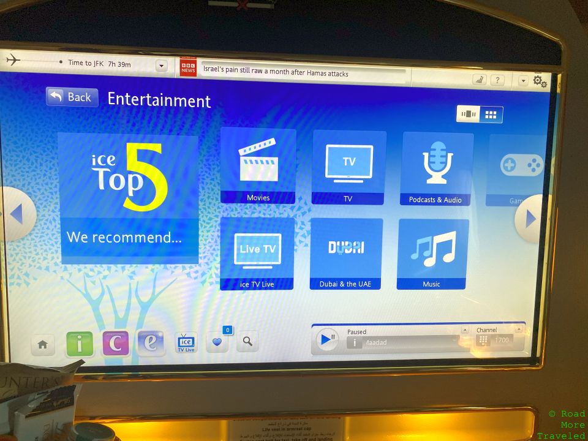
Task: Switch to carousel view layout
Action: click(x=469, y=114)
